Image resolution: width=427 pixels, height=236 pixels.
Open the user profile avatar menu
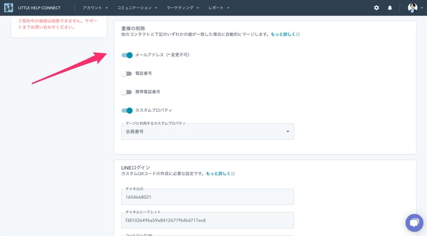coord(413,7)
